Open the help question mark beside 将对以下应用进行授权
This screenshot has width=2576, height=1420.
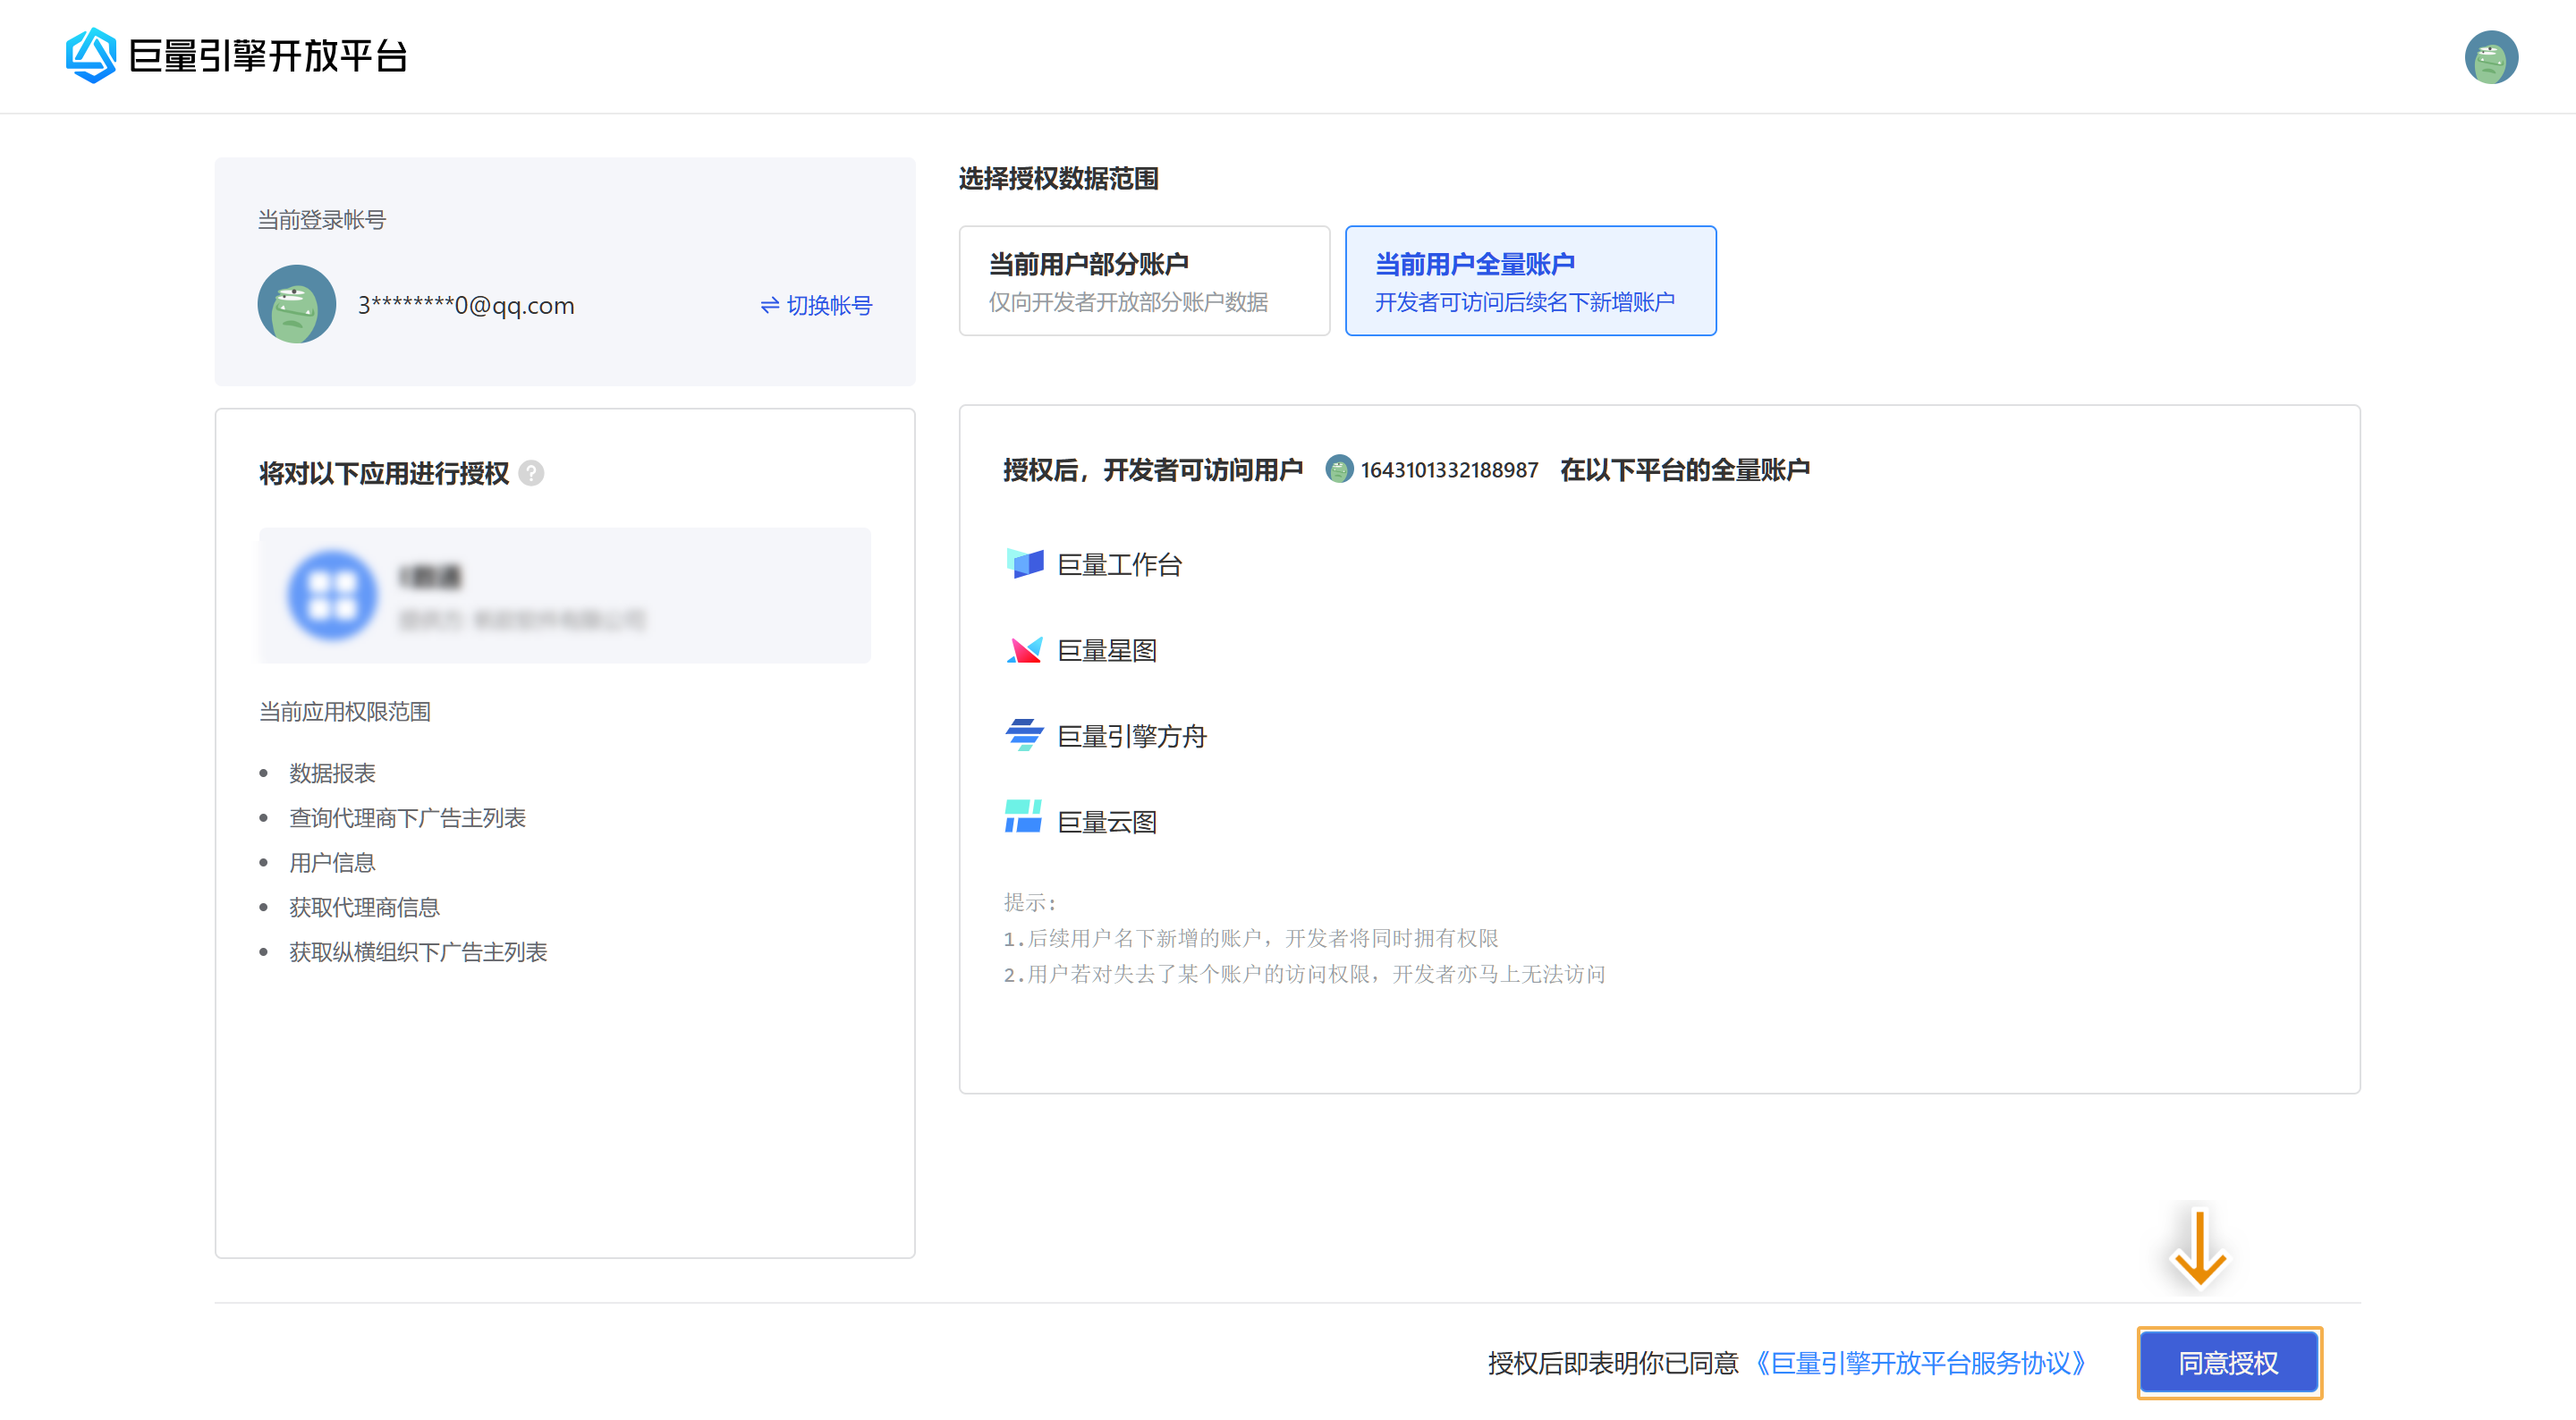533,474
